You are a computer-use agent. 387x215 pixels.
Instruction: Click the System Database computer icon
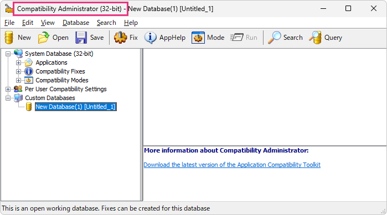[x=18, y=54]
